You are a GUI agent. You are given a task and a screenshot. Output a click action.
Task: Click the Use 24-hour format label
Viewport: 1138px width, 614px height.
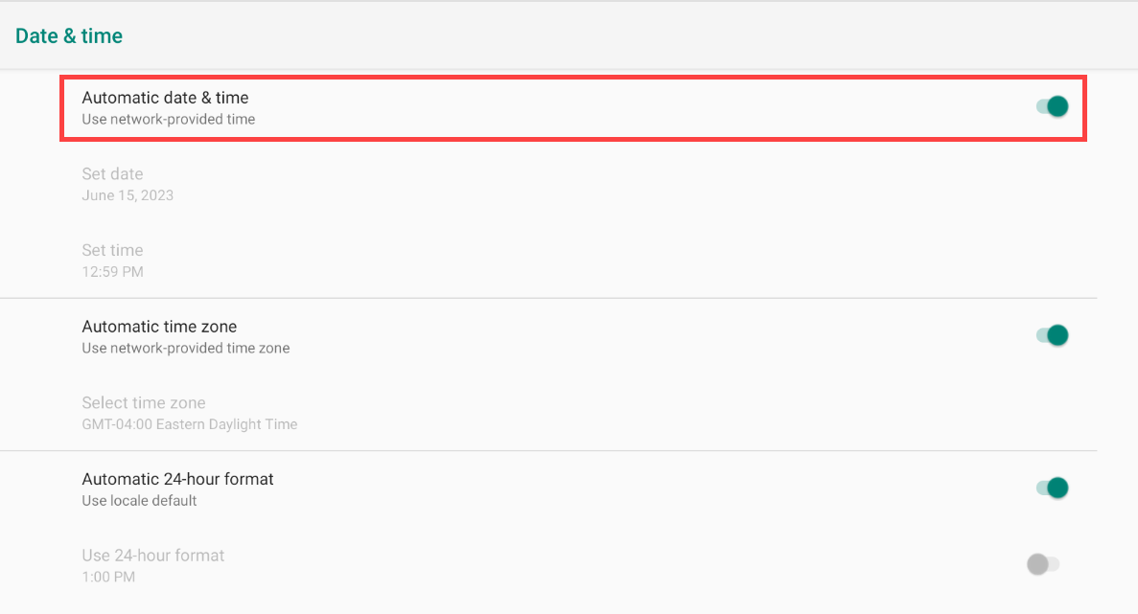(x=153, y=556)
